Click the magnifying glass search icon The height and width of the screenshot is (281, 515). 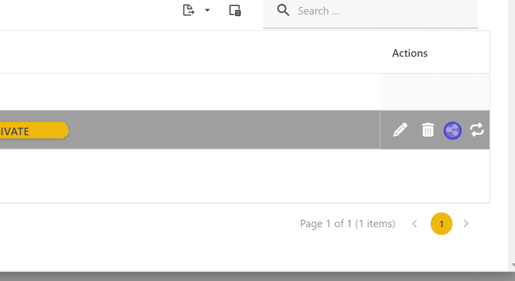[283, 11]
